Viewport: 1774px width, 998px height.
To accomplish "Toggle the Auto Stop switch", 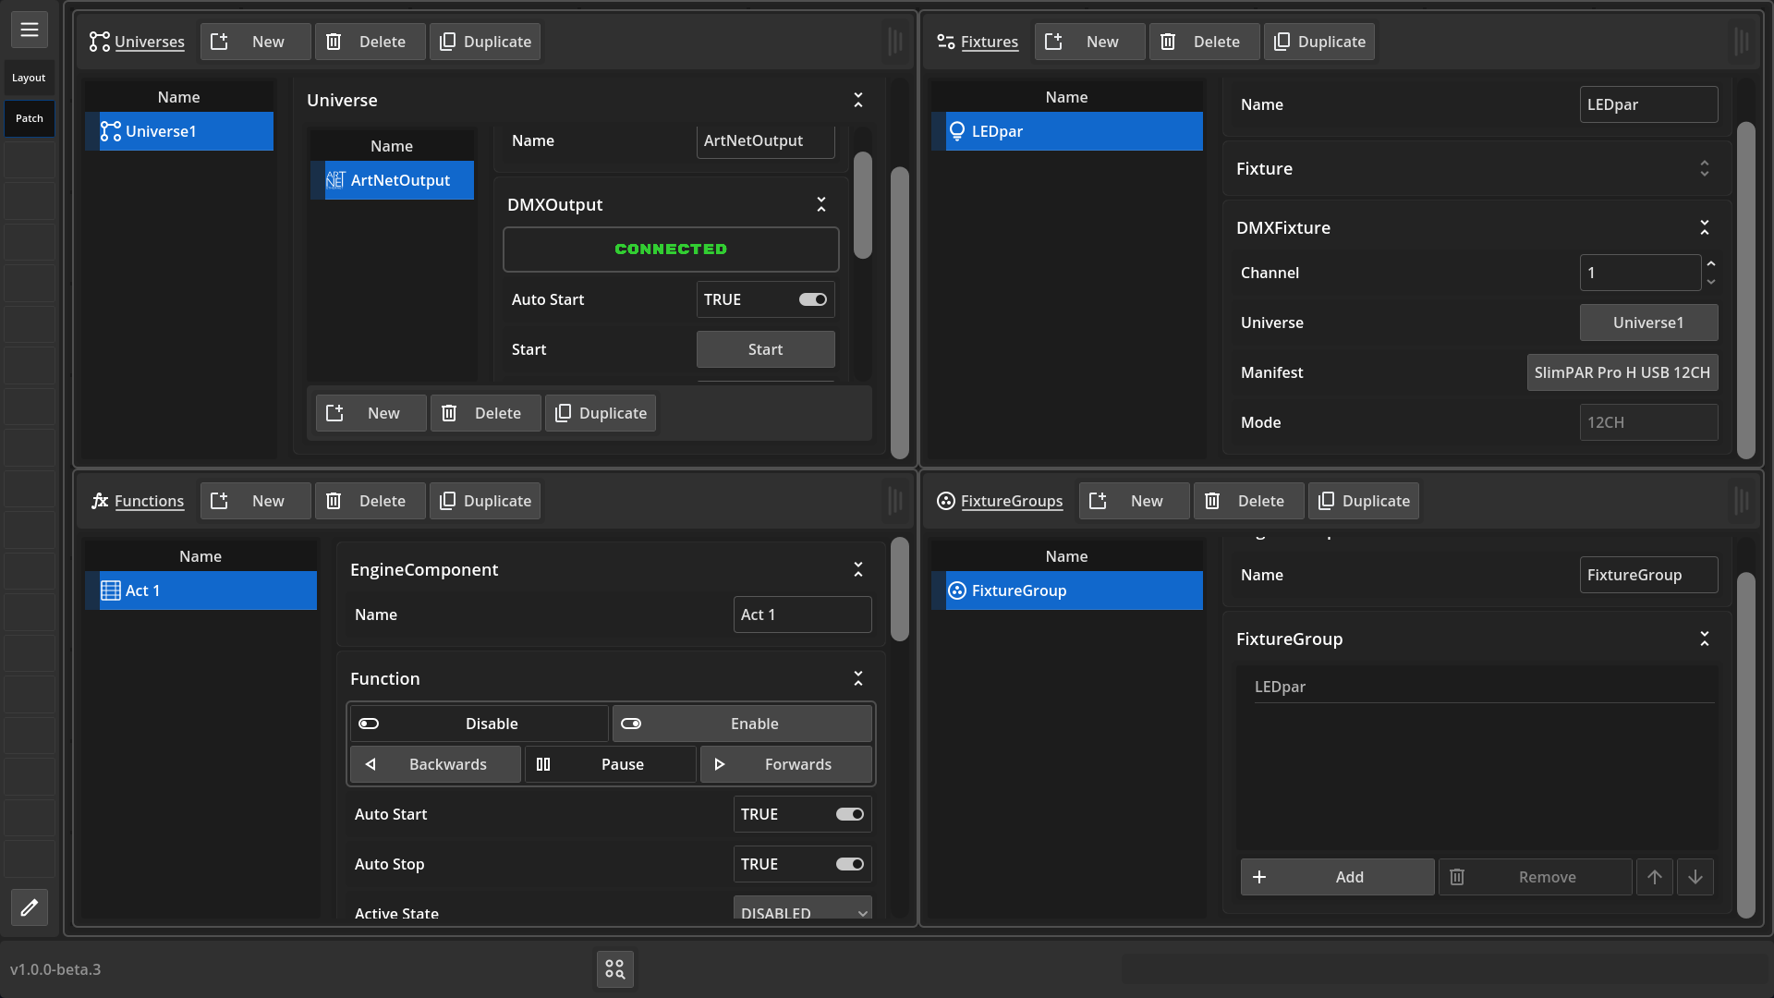I will 849,864.
